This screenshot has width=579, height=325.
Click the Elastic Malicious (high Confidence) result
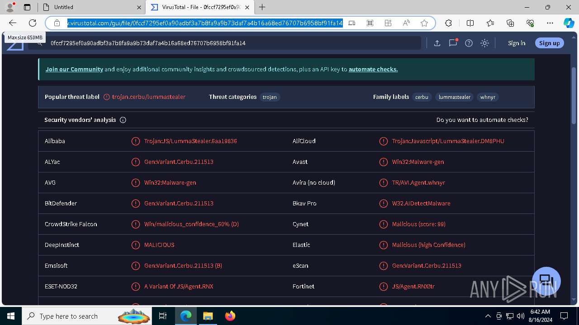[428, 245]
